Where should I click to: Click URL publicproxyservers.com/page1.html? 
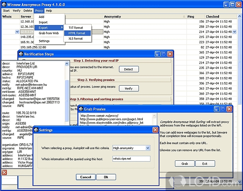click(x=111, y=119)
